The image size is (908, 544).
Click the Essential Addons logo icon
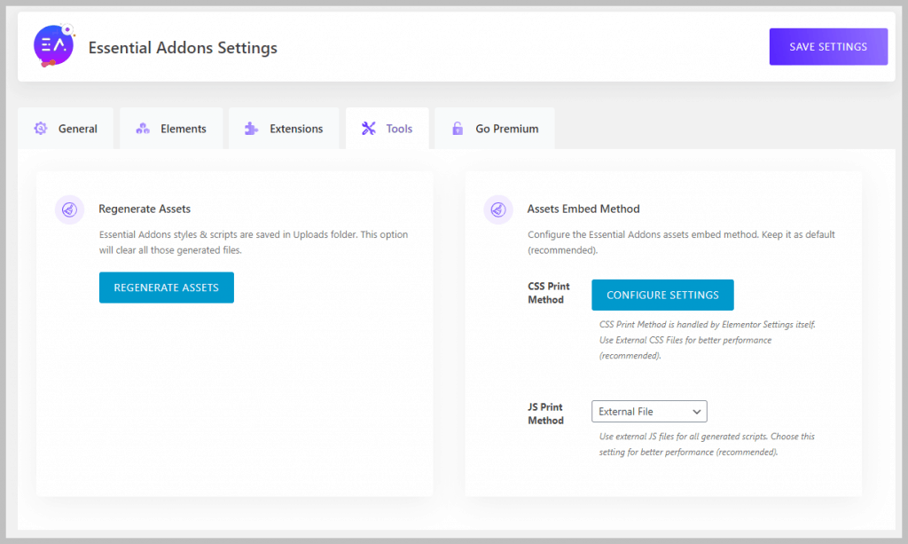point(54,46)
